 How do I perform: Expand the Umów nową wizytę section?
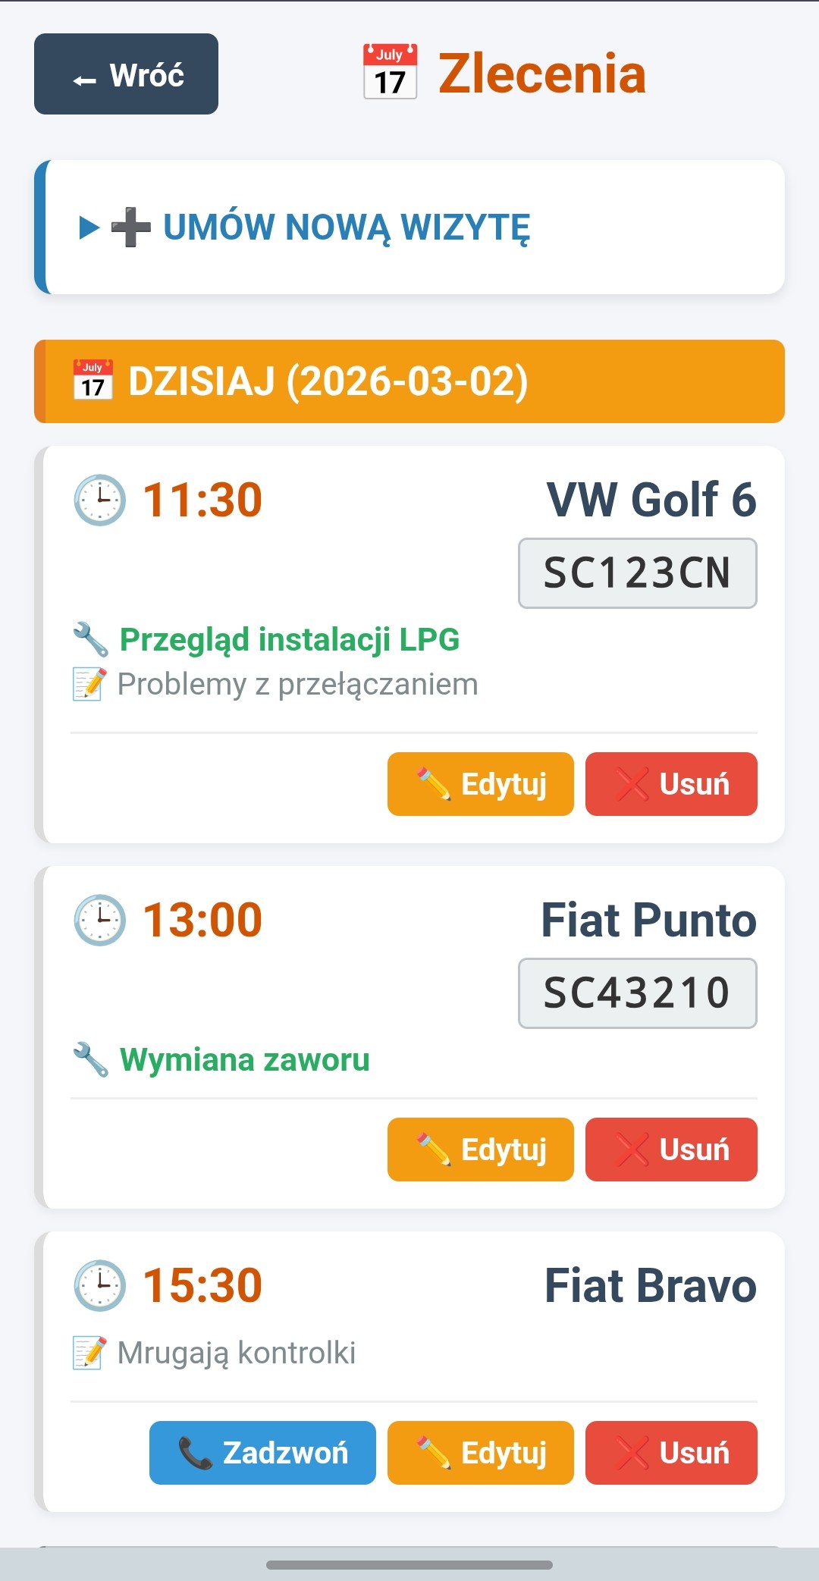(346, 227)
